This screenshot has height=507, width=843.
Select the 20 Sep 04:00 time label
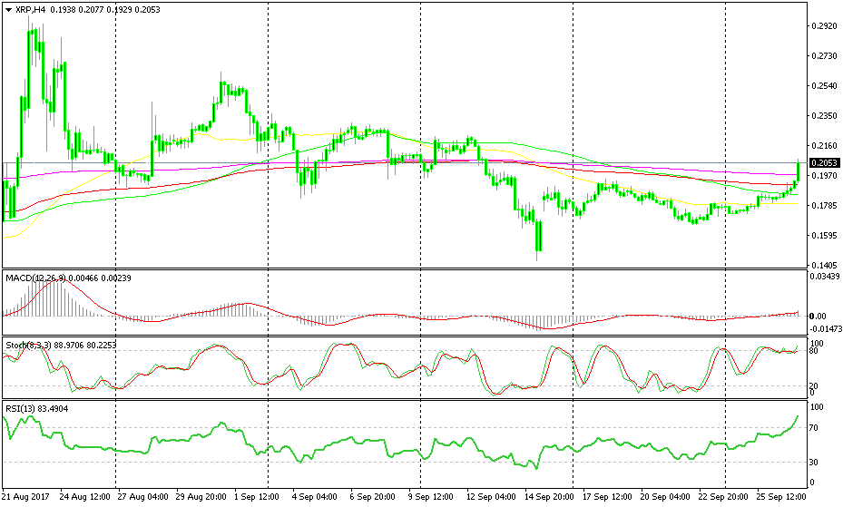tap(663, 496)
